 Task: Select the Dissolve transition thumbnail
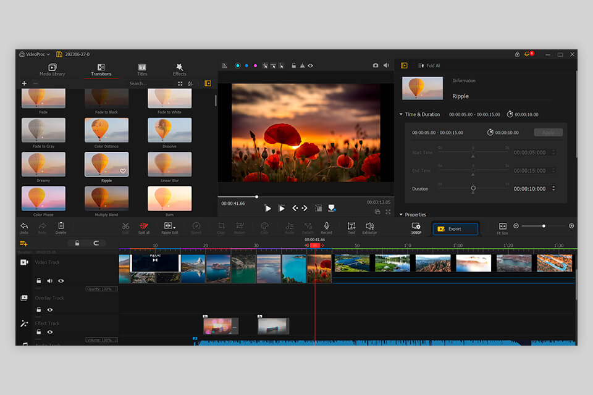pos(169,130)
